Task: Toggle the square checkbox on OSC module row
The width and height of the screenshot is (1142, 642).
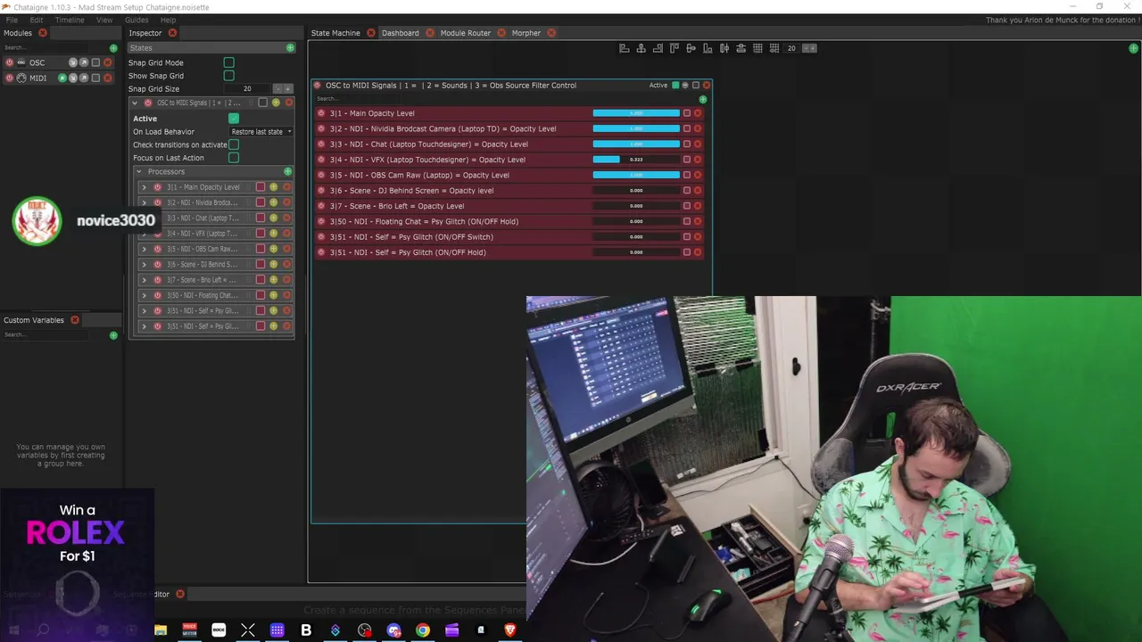Action: 96,62
